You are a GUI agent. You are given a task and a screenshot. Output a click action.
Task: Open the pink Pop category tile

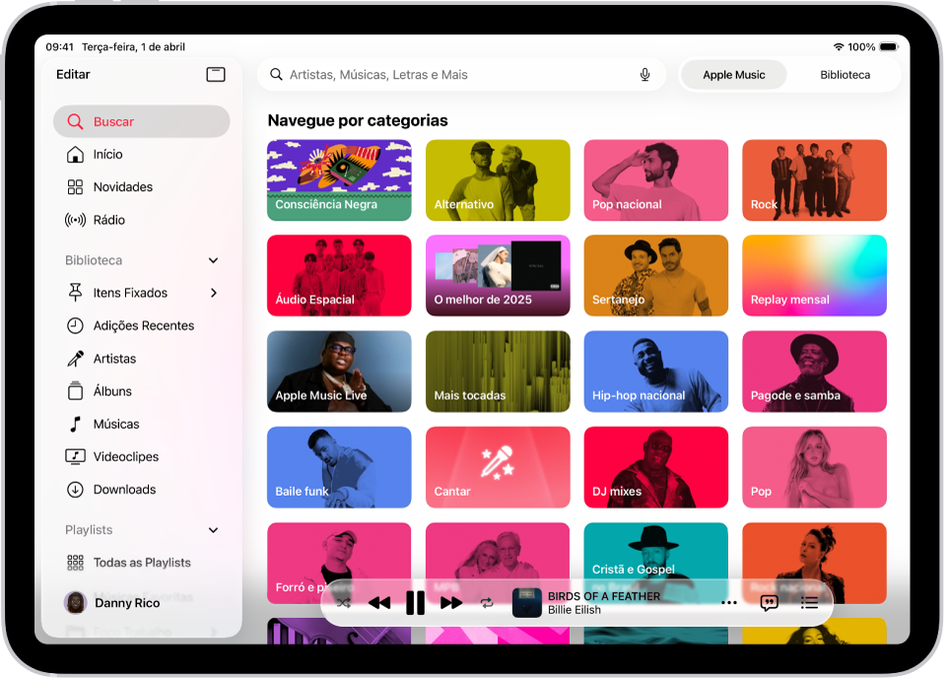click(x=815, y=467)
